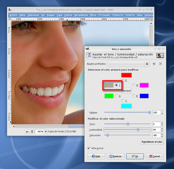Click Restablecer el color button
The image size is (174, 169).
coord(152,142)
